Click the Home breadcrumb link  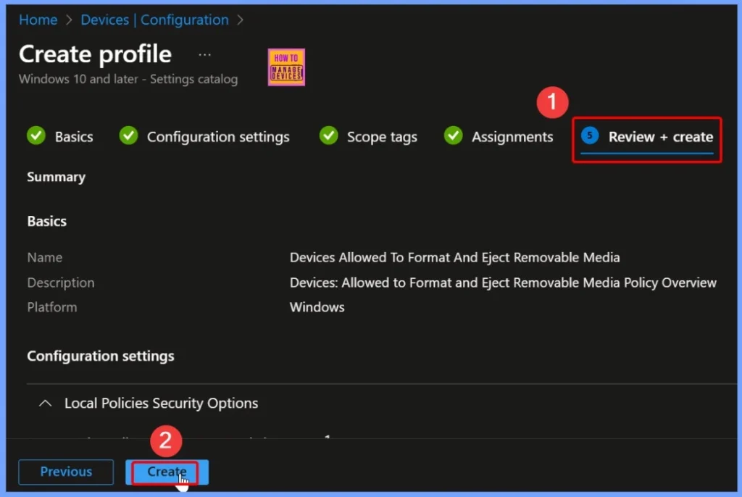click(x=38, y=20)
